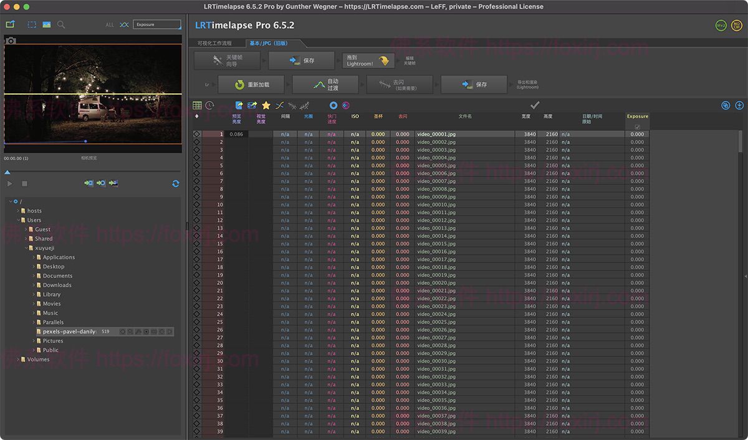
Task: Click the magnifier search icon in the toolbar
Action: point(61,25)
